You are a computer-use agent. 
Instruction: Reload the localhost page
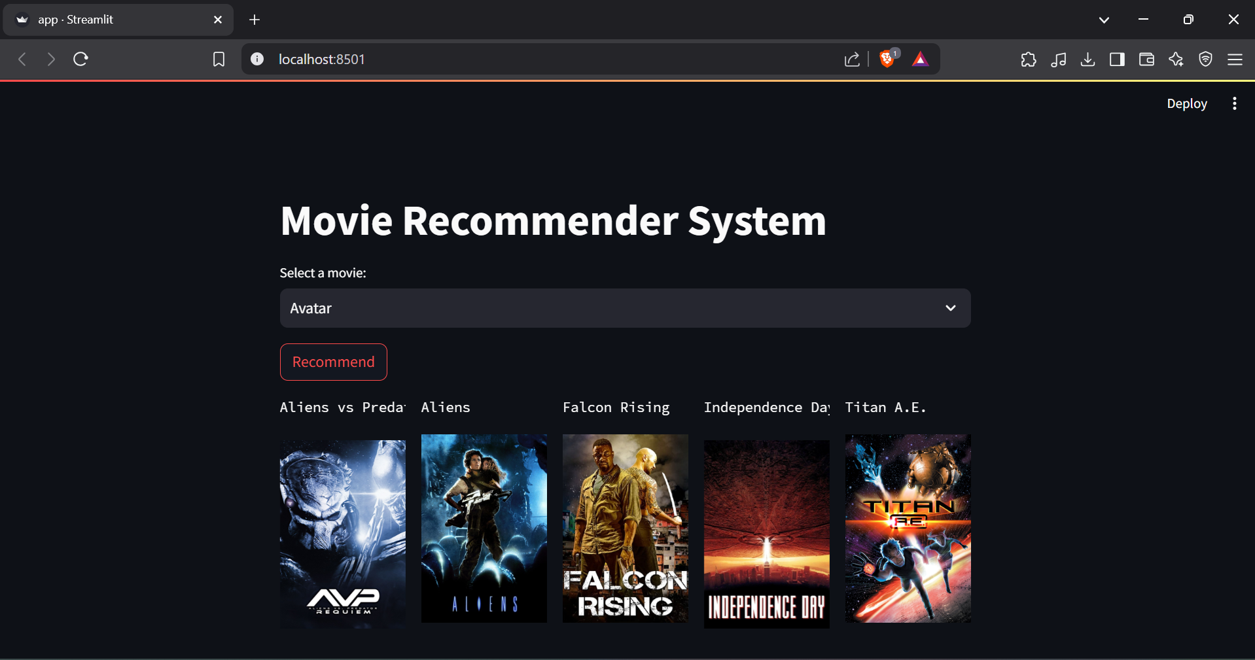coord(80,60)
